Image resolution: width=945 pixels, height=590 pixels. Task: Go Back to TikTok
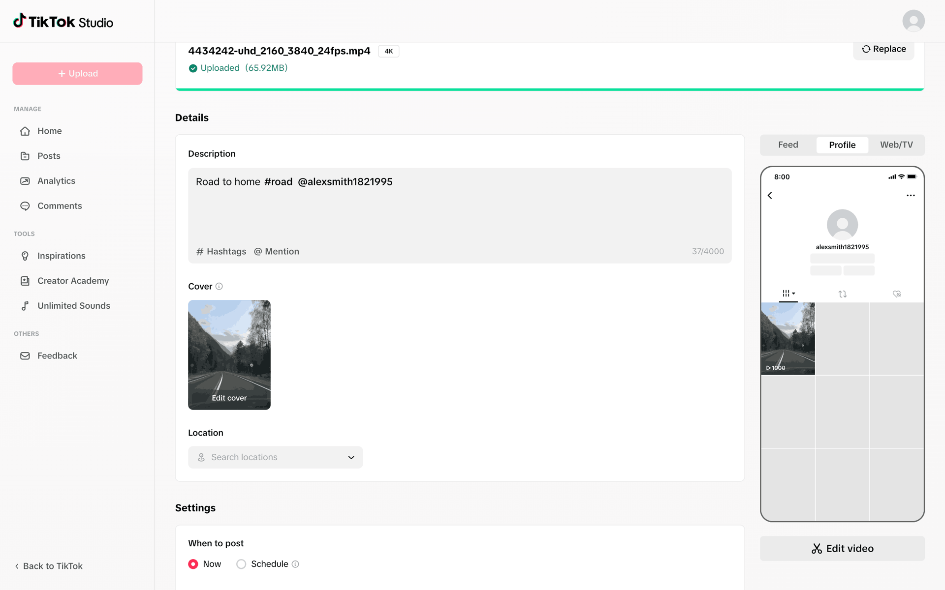point(49,566)
